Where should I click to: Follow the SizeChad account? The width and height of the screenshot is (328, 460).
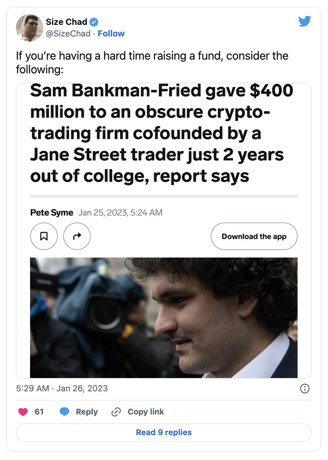[x=111, y=33]
